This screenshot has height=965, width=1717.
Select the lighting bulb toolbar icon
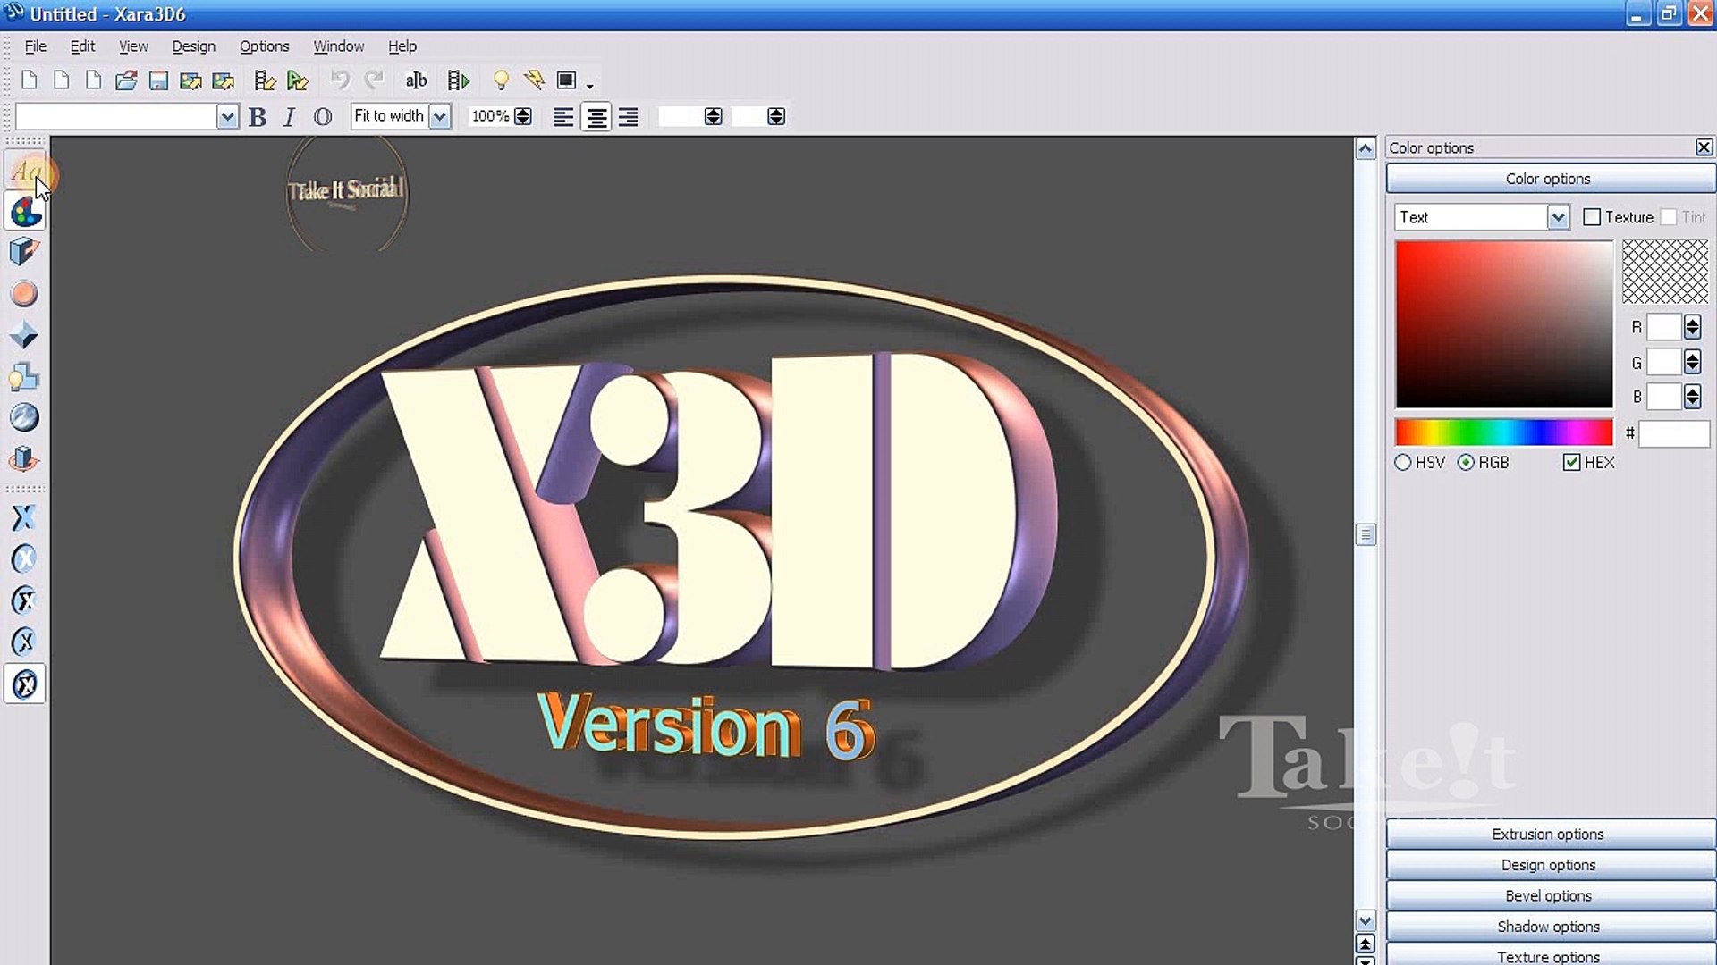pyautogui.click(x=501, y=81)
